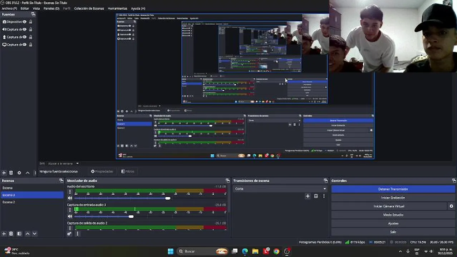Toggle lock on the speaker-icon Captura source

(x=30, y=29)
